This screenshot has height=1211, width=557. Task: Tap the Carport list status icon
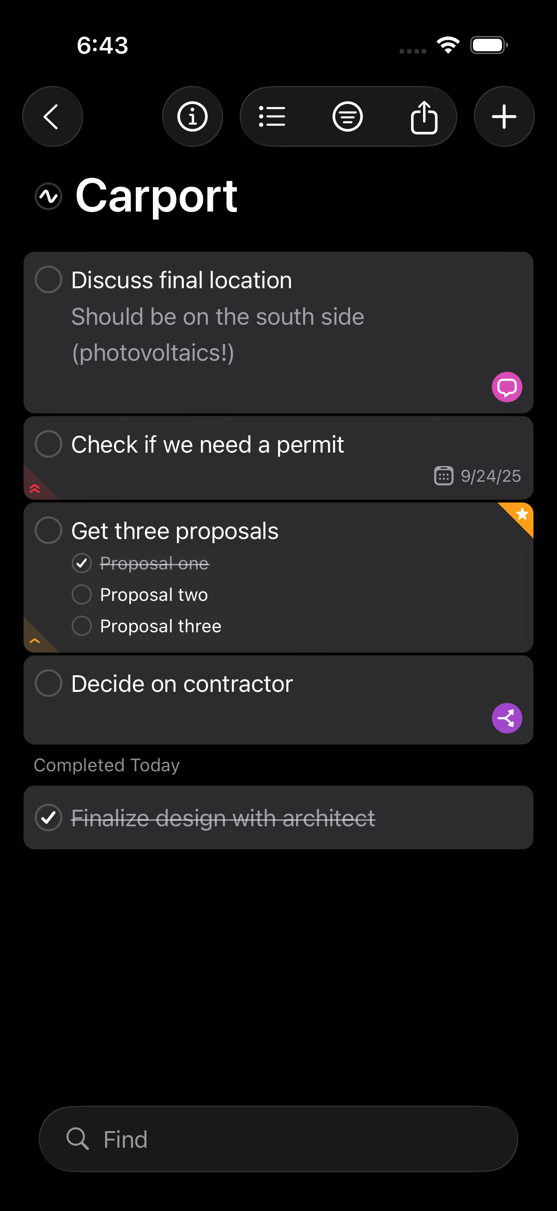(x=48, y=196)
